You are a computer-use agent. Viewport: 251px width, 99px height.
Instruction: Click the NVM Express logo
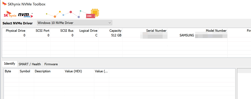point(25,15)
